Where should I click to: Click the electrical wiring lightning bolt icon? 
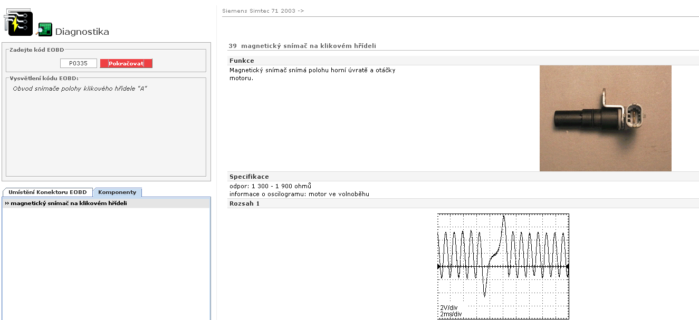pos(18,22)
